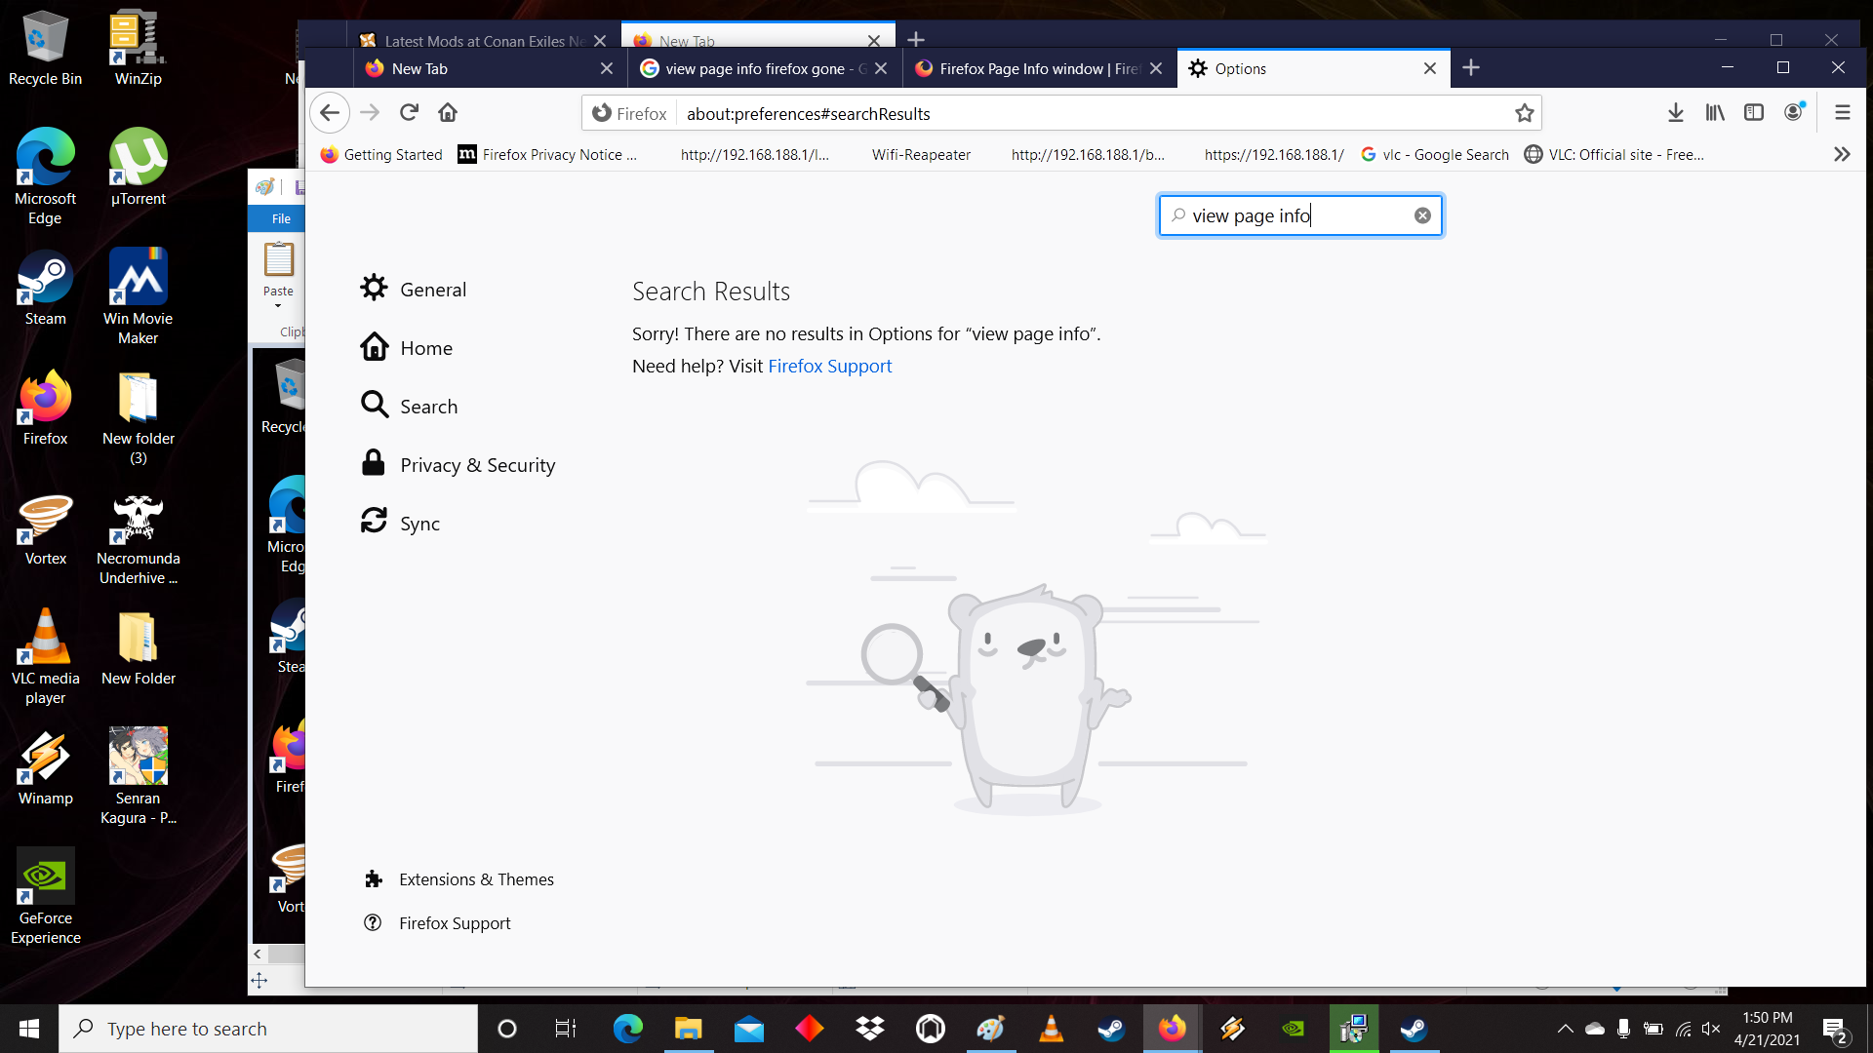Click the Firefox Support link in sidebar
Viewport: 1873px width, 1053px height.
456,921
